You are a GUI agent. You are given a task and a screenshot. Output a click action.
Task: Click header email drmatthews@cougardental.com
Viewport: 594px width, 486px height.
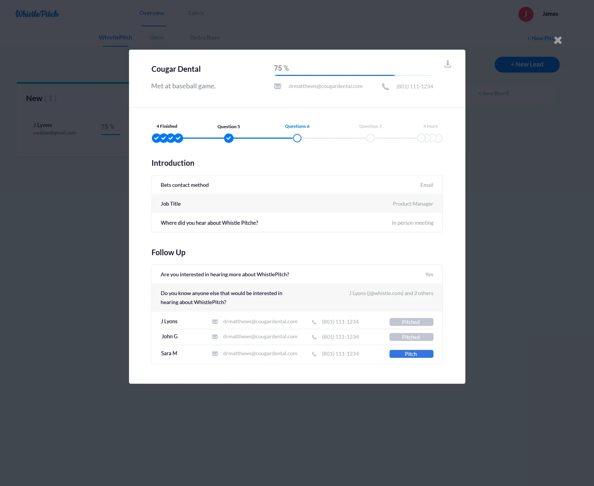(326, 86)
